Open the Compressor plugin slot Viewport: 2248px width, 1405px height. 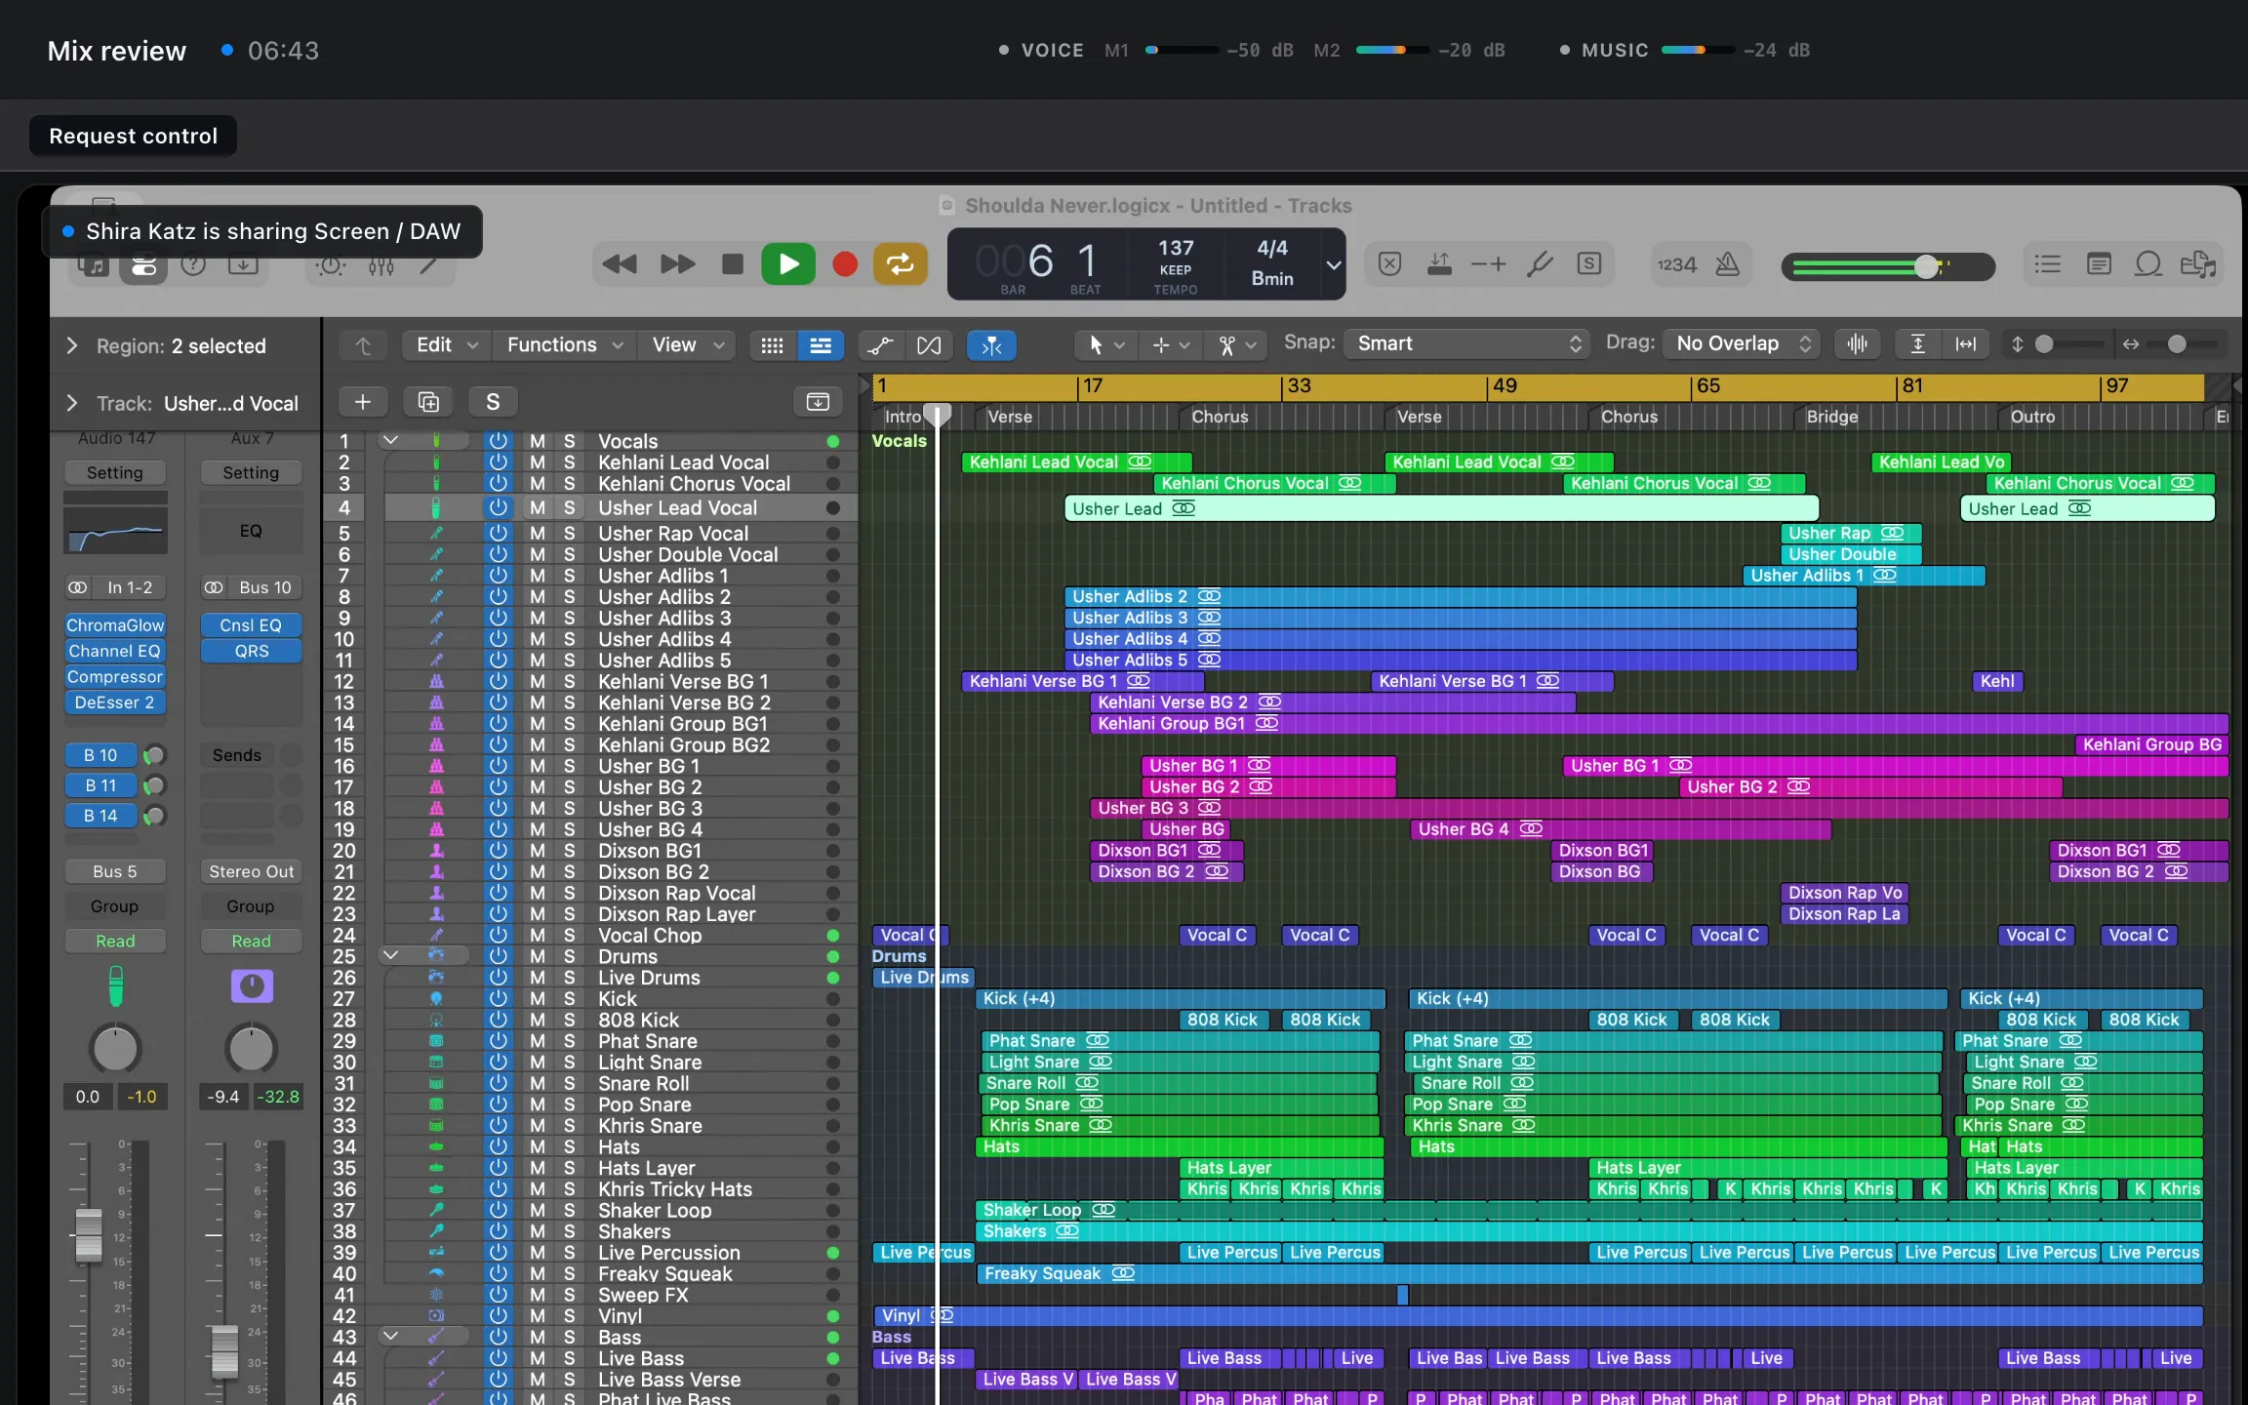click(115, 677)
